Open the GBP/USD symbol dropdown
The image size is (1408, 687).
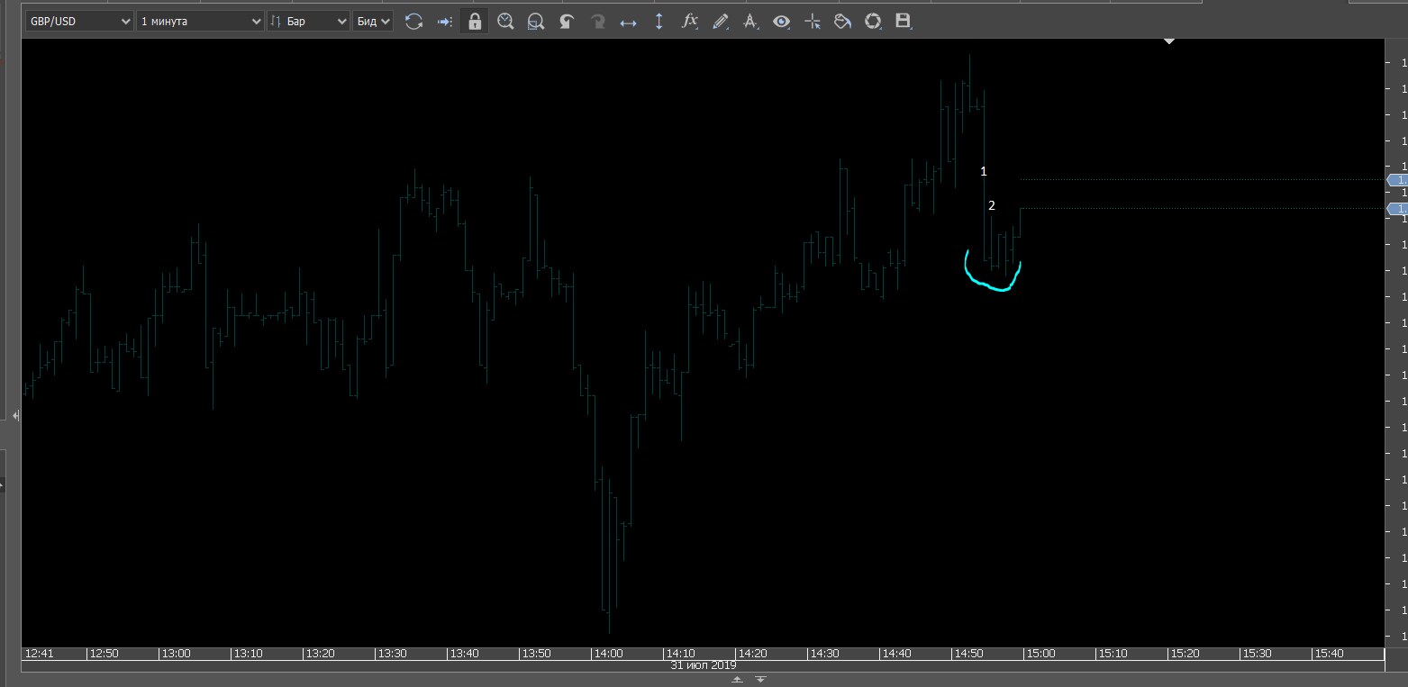pyautogui.click(x=79, y=21)
